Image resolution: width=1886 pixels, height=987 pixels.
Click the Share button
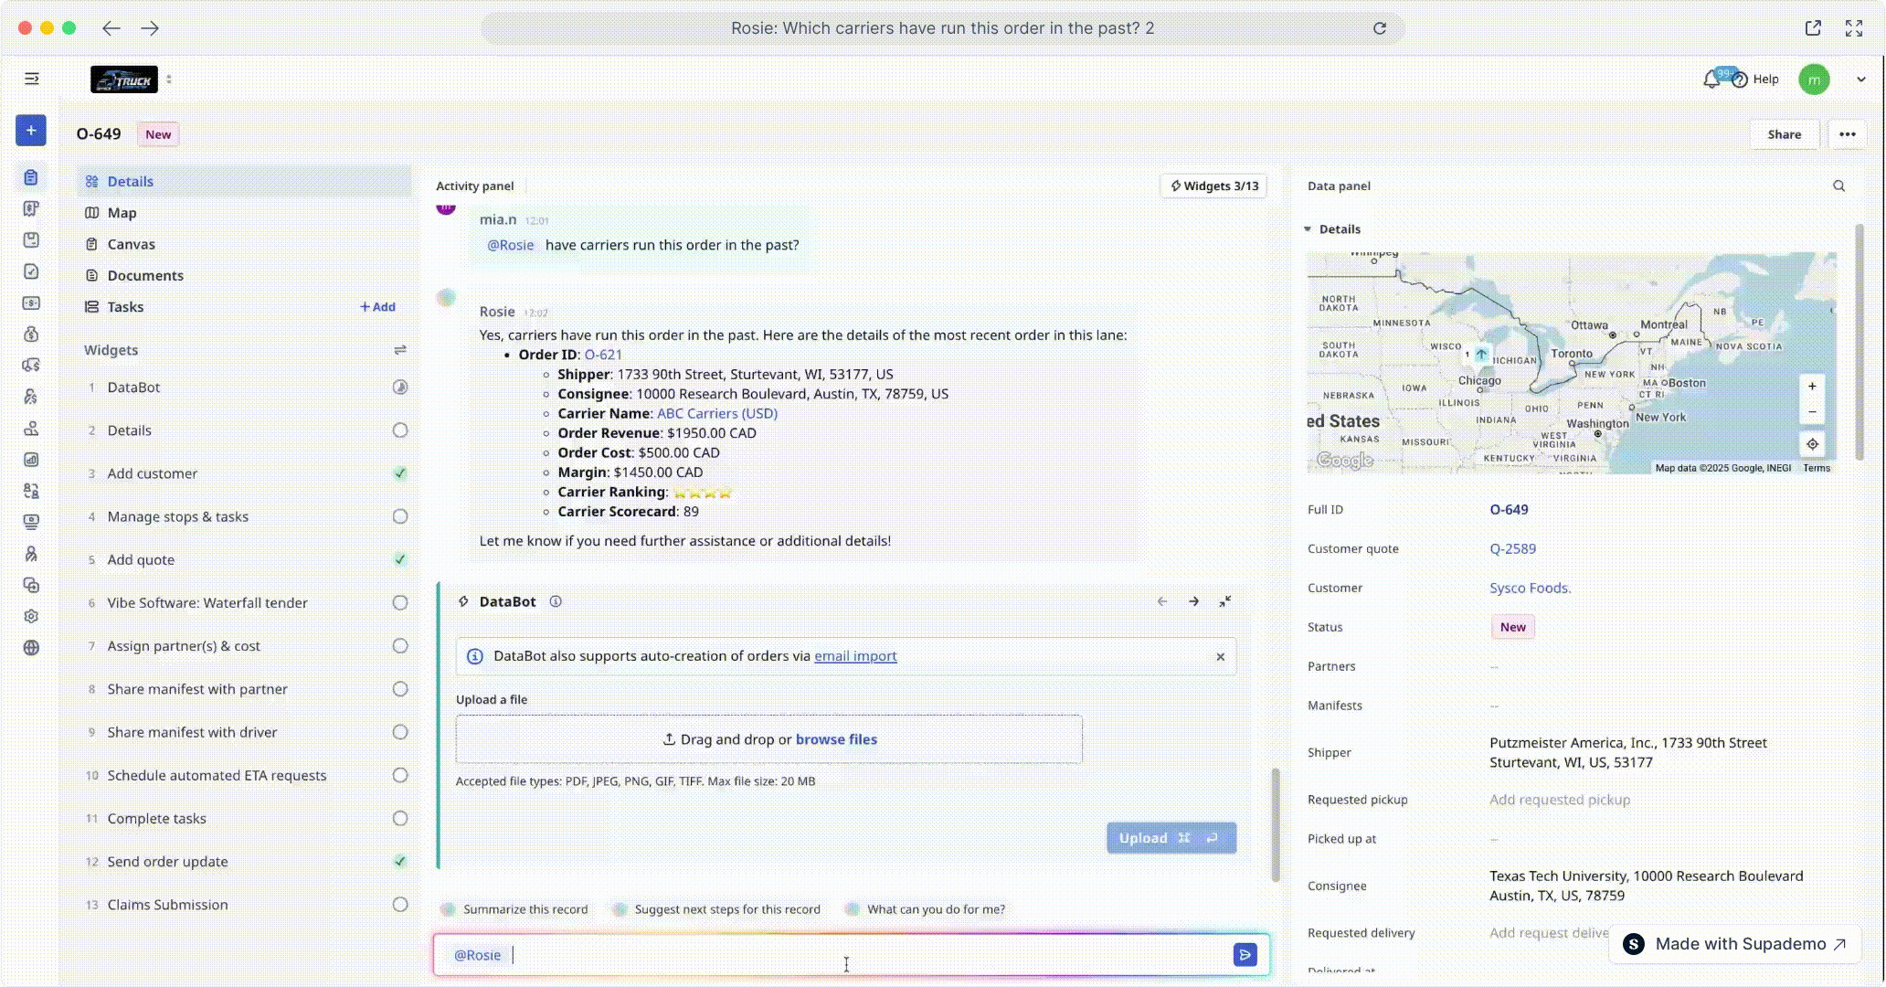(1784, 134)
